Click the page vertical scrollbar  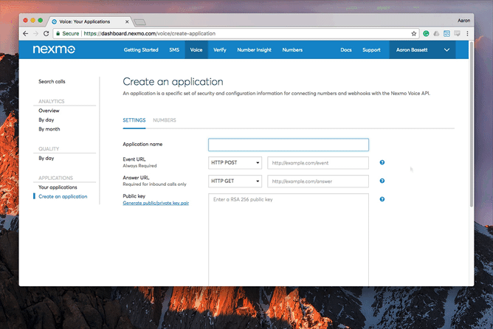tap(472, 124)
